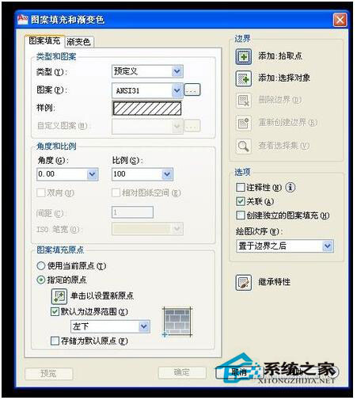The width and height of the screenshot is (357, 400).
Task: Click the AutoCAD icon in the title bar
Action: coord(23,20)
